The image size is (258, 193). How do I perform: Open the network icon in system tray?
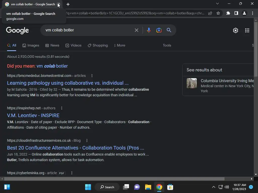tap(220, 187)
